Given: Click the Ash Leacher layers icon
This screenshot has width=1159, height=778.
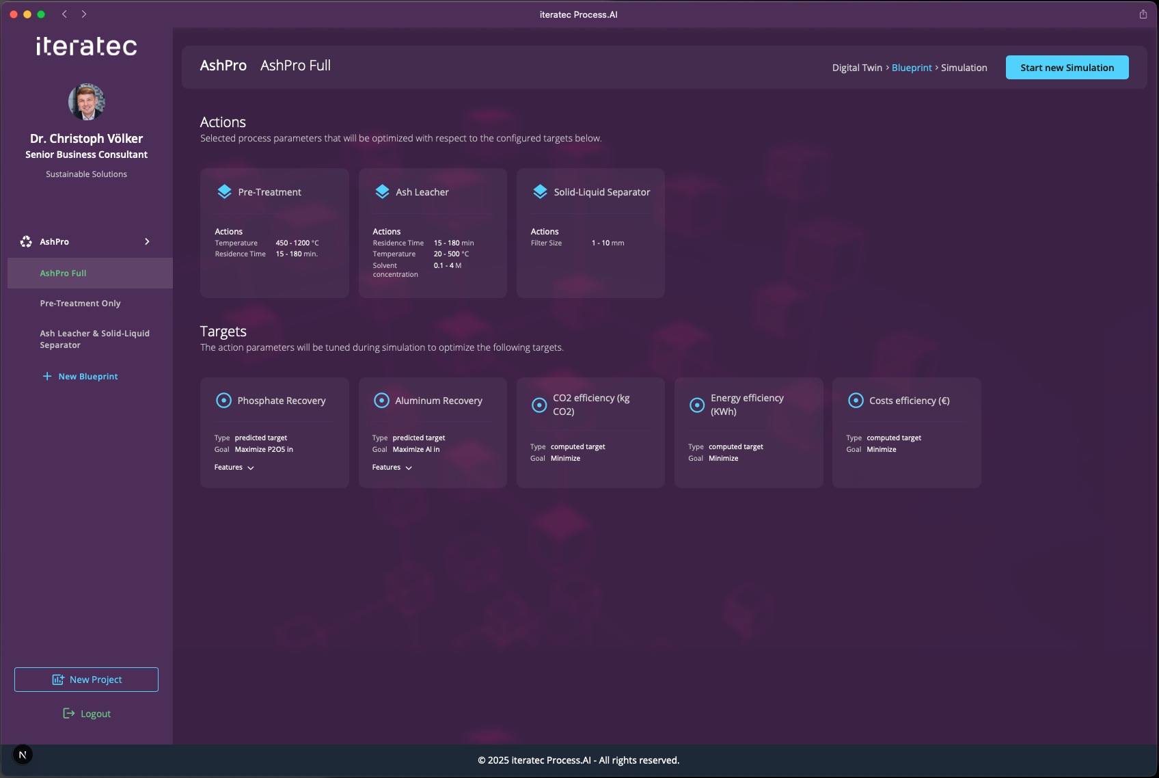Looking at the screenshot, I should [382, 192].
